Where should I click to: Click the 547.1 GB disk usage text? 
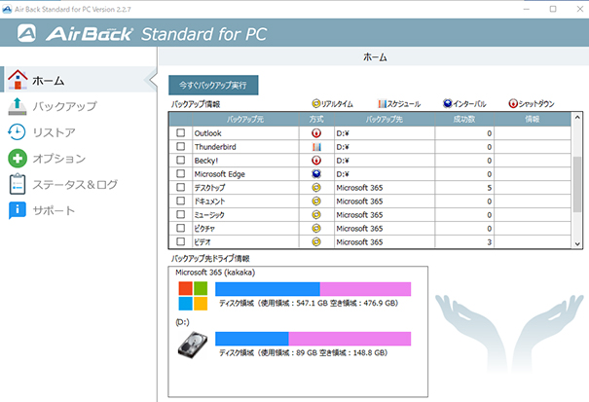[x=309, y=303]
